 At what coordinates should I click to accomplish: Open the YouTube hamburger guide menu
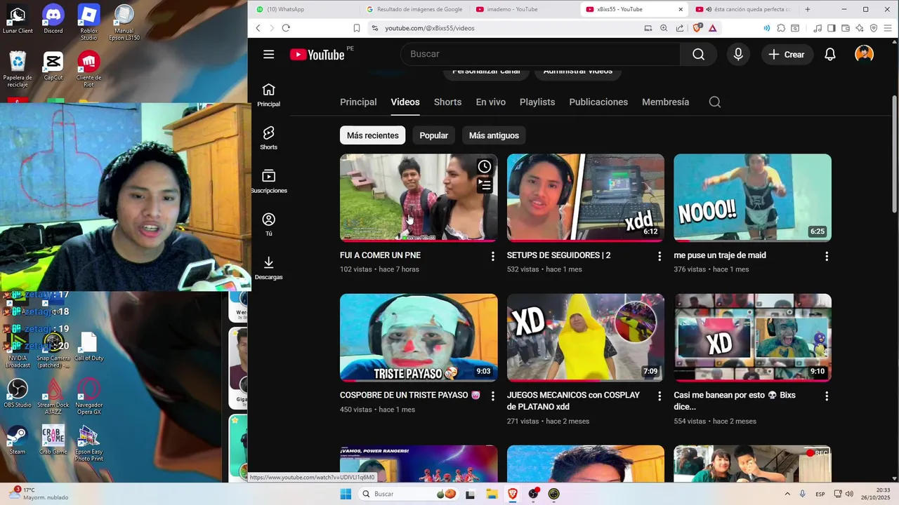(x=268, y=54)
